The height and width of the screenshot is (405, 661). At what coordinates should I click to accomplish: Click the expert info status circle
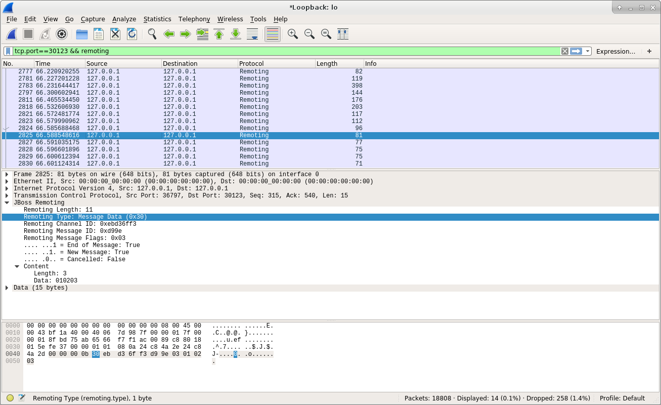(10, 398)
